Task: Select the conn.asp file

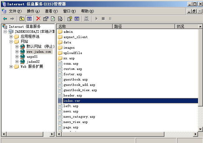Action: pos(71,64)
